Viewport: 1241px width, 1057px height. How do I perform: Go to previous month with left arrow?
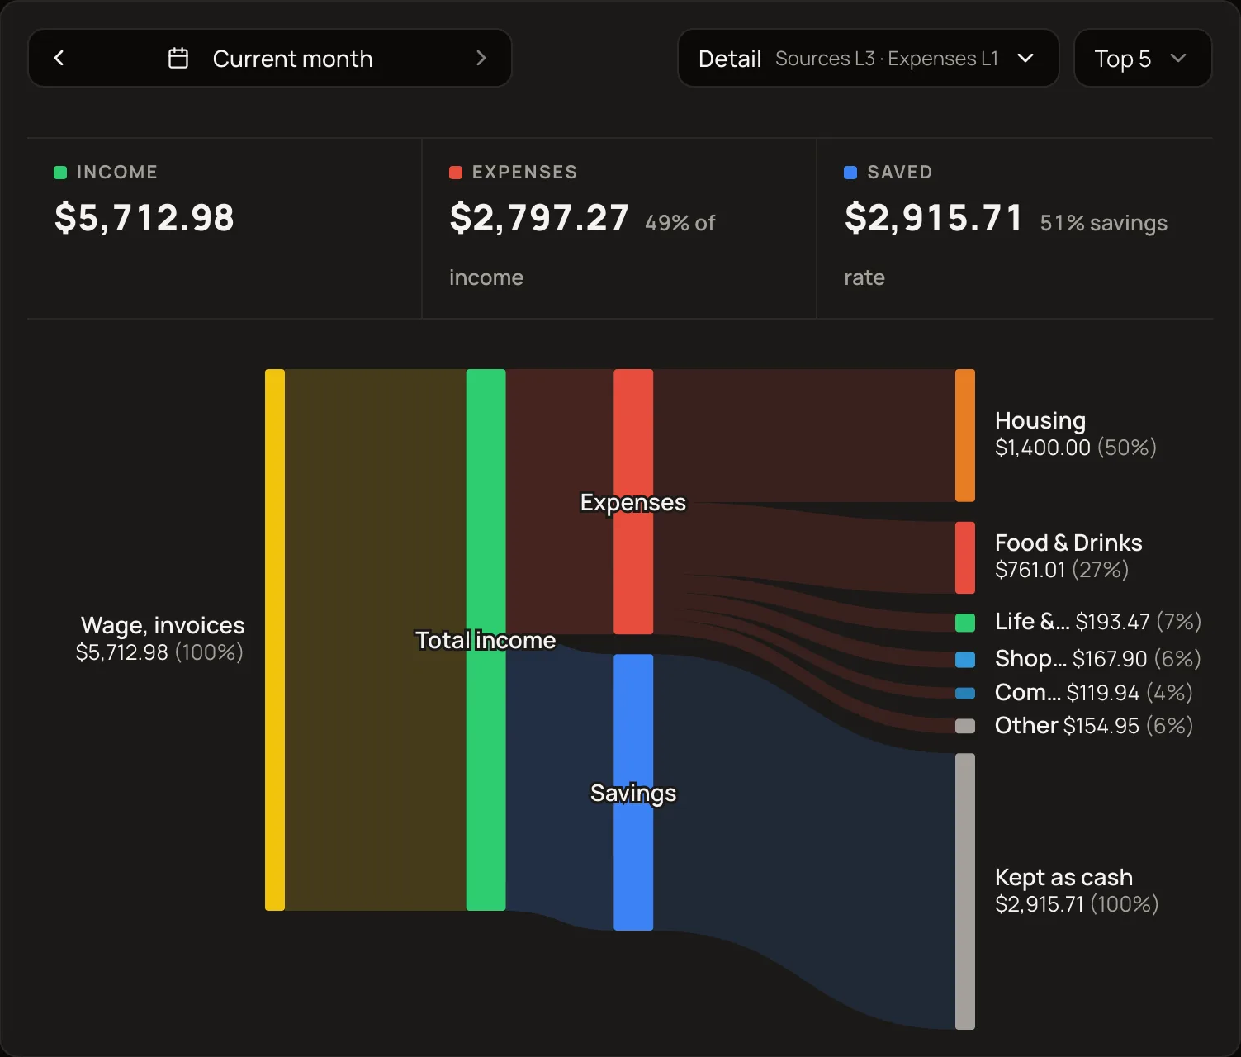click(x=59, y=58)
